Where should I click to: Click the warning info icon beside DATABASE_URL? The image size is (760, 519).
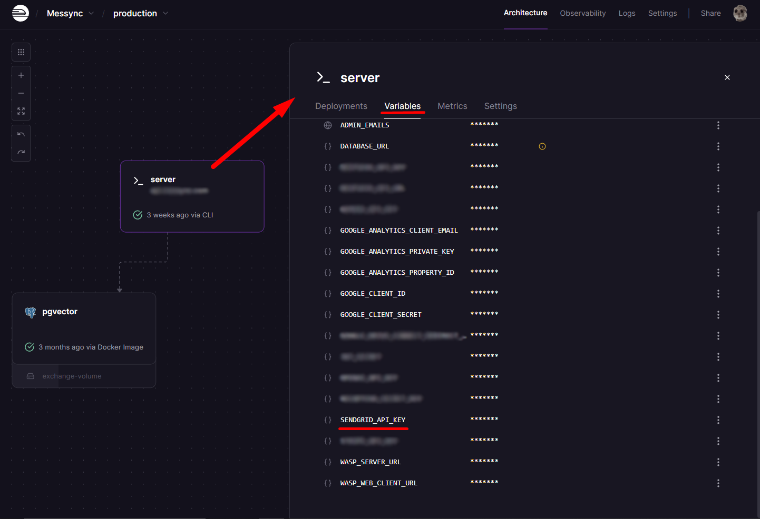click(542, 146)
